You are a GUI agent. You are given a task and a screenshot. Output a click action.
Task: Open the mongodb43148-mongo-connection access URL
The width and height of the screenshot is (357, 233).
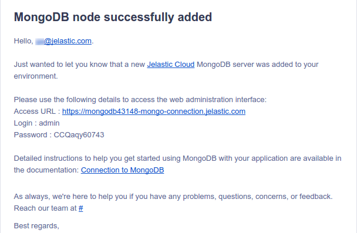tap(154, 112)
